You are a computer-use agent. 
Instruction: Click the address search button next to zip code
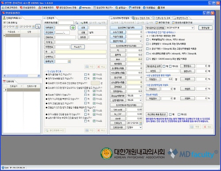coord(78,47)
